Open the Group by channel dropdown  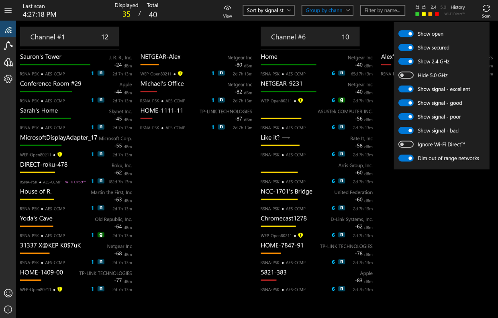point(327,10)
